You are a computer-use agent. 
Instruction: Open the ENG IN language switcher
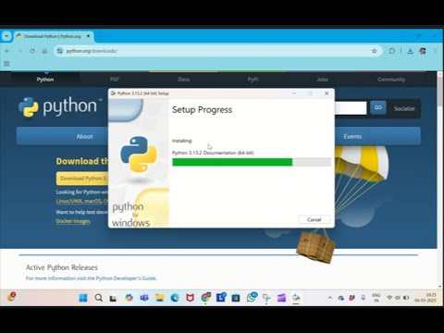pos(376,298)
